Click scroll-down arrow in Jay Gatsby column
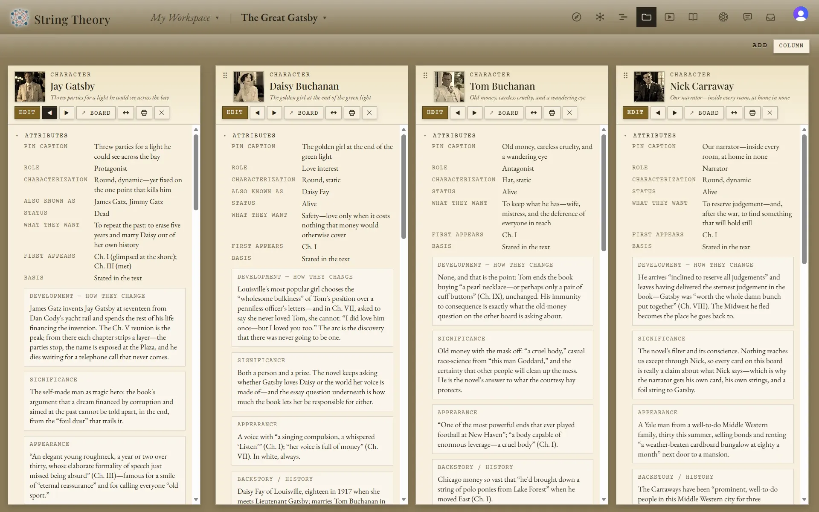This screenshot has height=512, width=819. [x=196, y=499]
